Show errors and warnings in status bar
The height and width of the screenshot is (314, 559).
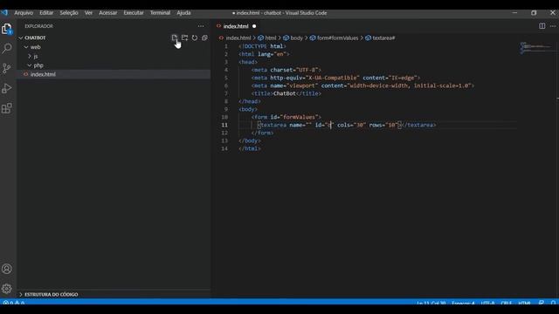tap(14, 303)
